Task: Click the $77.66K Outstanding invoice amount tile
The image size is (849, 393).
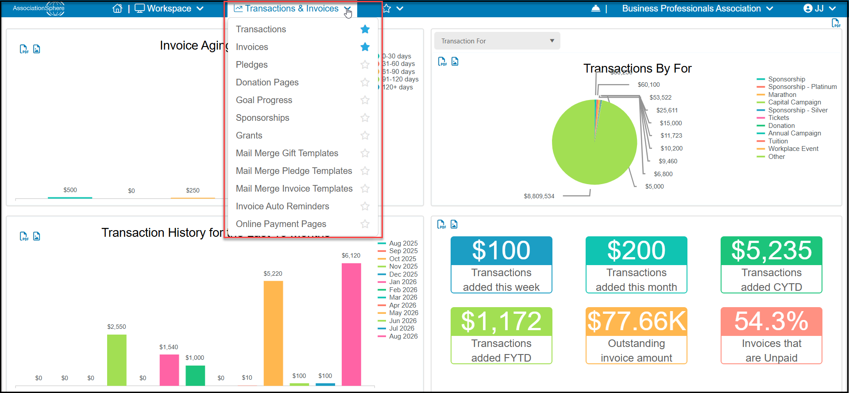Action: click(x=636, y=335)
